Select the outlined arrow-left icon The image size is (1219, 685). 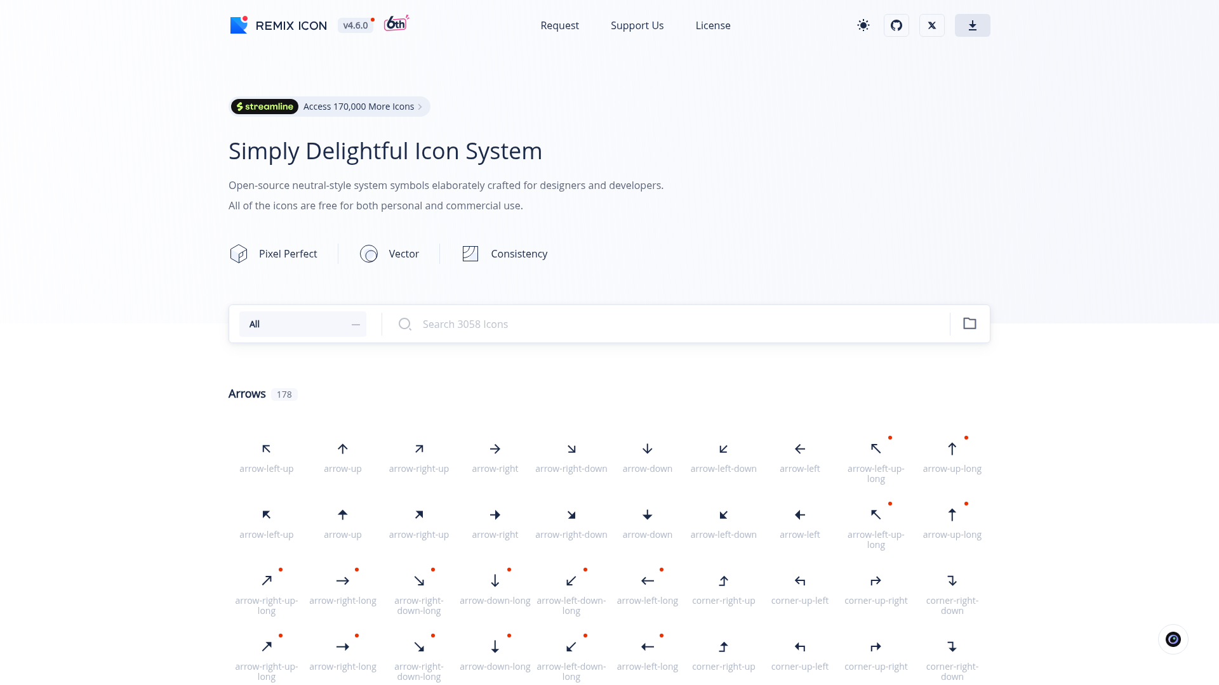[x=800, y=449]
